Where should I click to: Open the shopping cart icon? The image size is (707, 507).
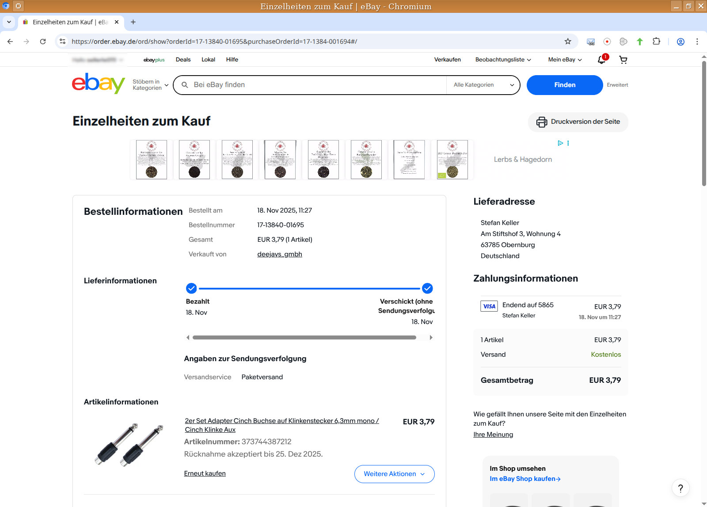[623, 60]
